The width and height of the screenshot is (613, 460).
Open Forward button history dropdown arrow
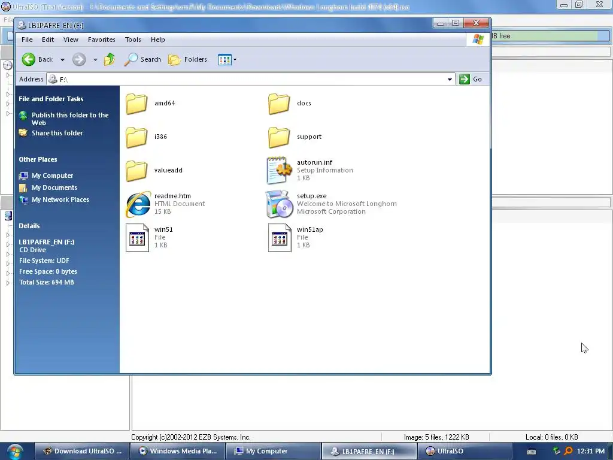click(95, 60)
